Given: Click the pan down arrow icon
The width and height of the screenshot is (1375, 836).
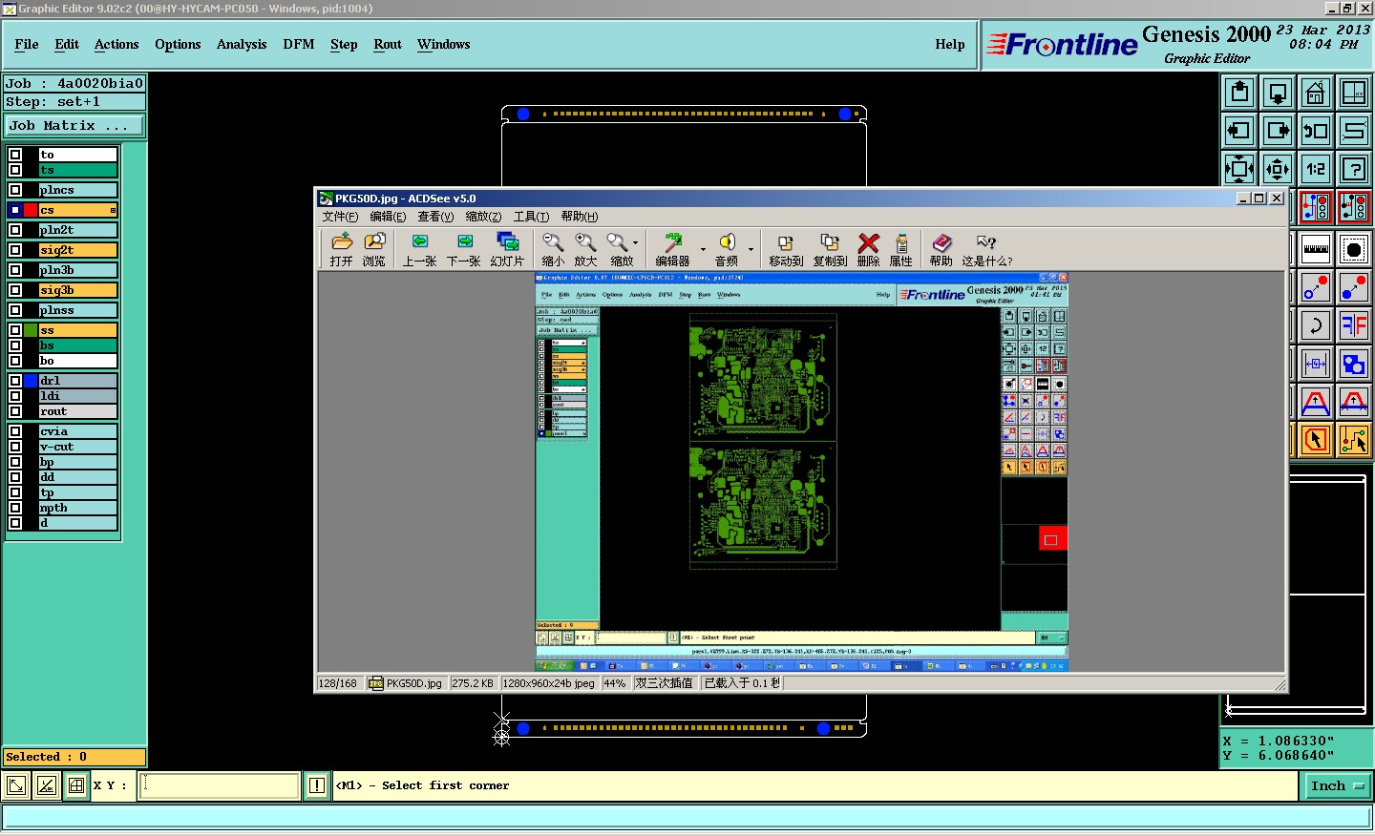Looking at the screenshot, I should click(1278, 93).
